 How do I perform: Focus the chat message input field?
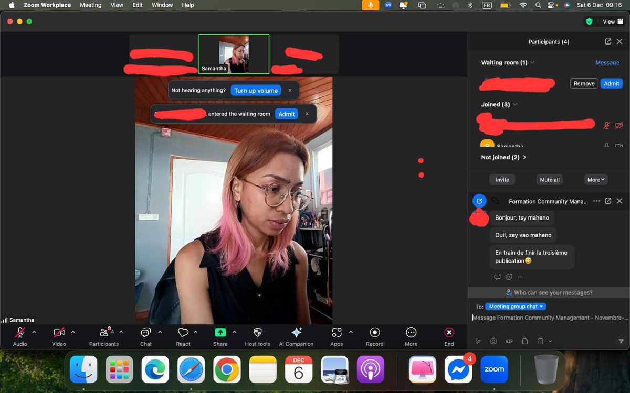coord(549,318)
